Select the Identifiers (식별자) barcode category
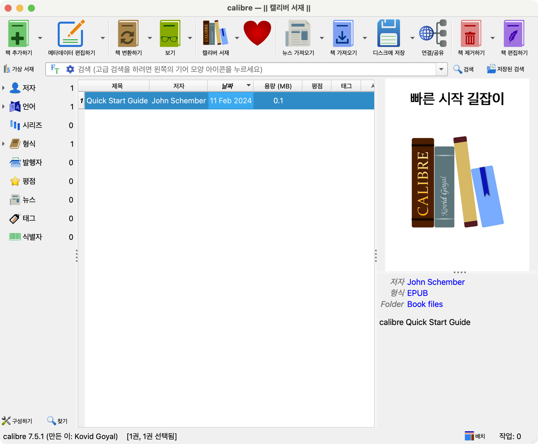This screenshot has width=538, height=444. pyautogui.click(x=38, y=237)
